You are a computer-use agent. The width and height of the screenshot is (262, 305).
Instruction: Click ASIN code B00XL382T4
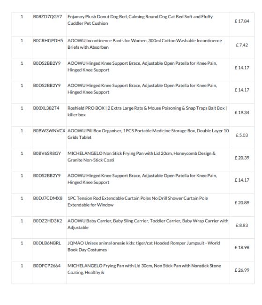[46, 108]
